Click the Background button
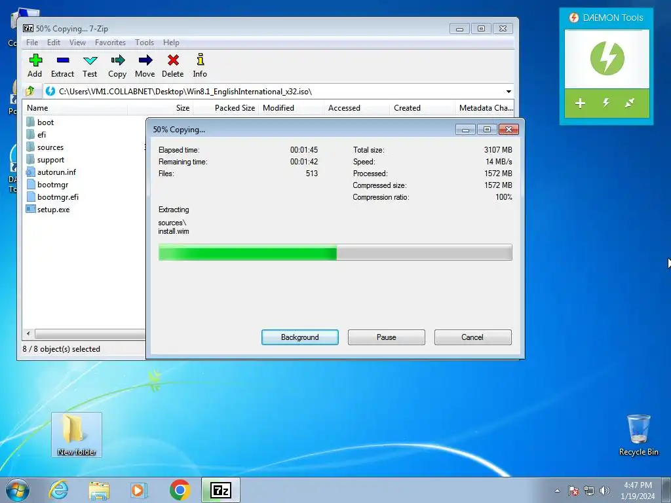 (x=300, y=337)
